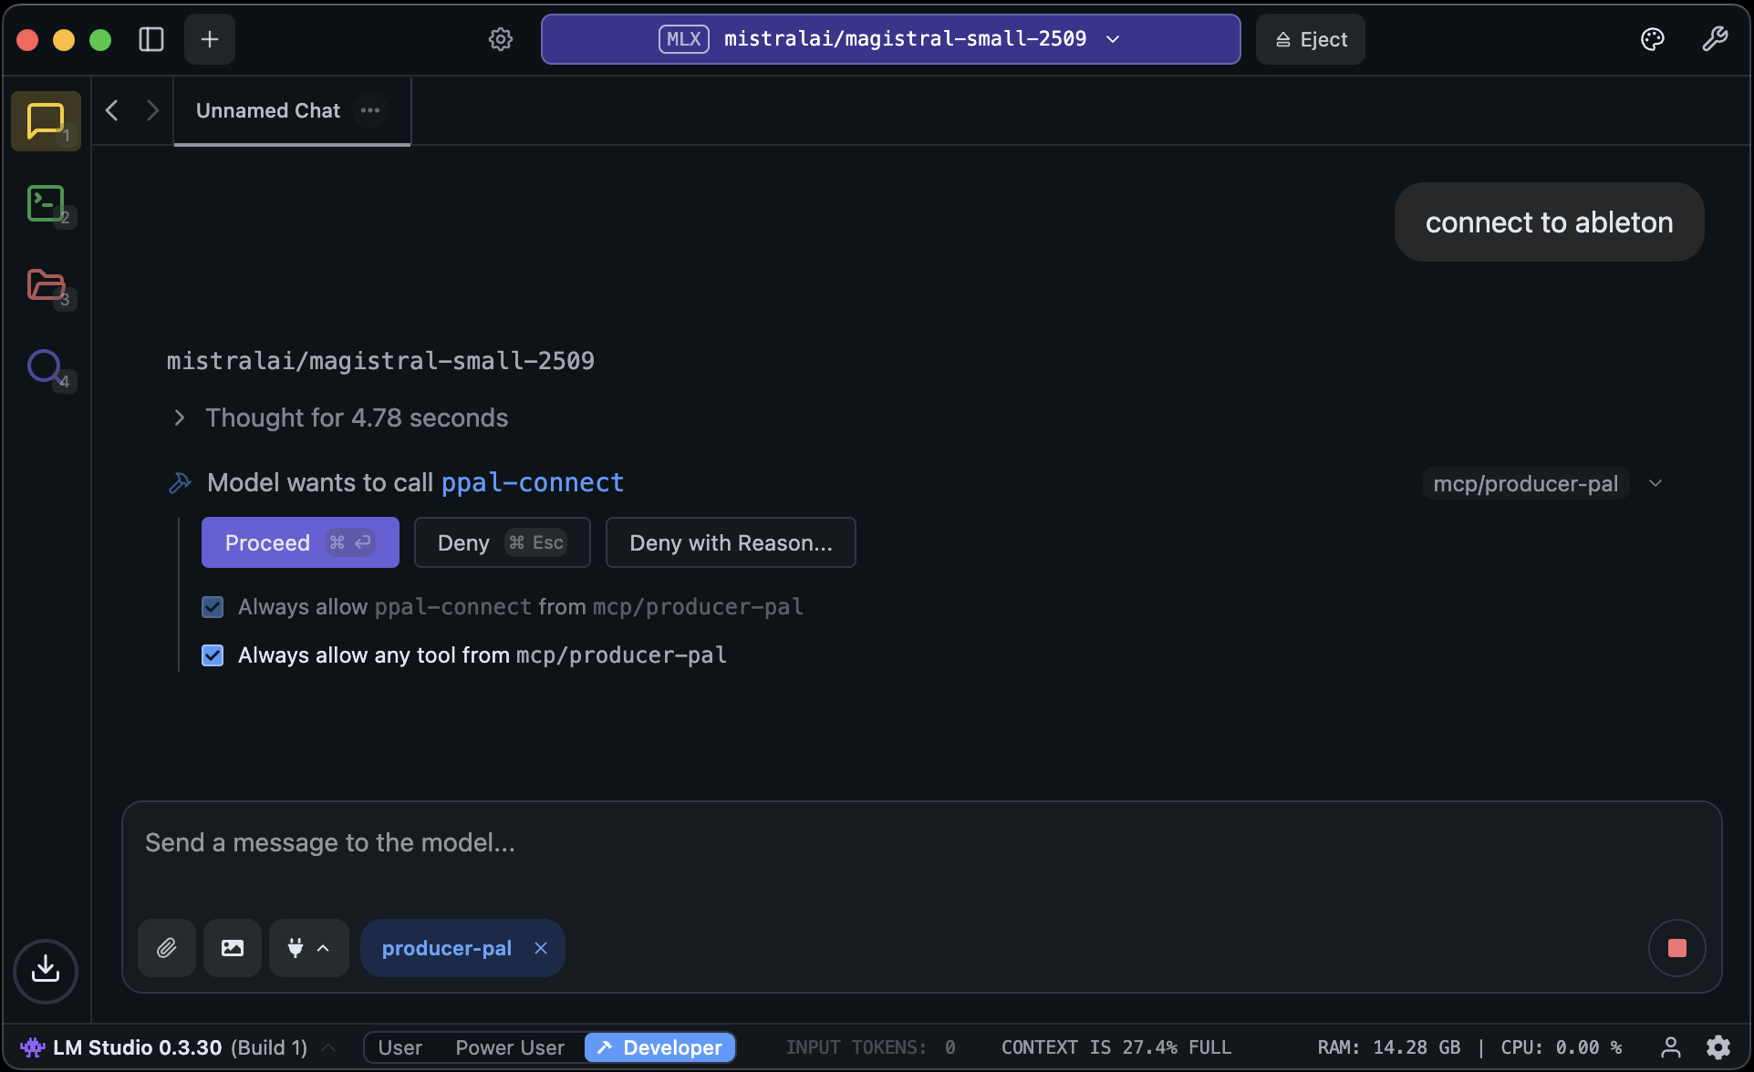Viewport: 1754px width, 1072px height.
Task: Switch to Power User mode
Action: click(509, 1046)
